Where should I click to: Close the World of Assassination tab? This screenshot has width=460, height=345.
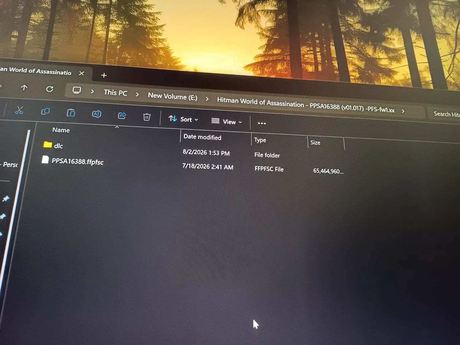tap(81, 73)
